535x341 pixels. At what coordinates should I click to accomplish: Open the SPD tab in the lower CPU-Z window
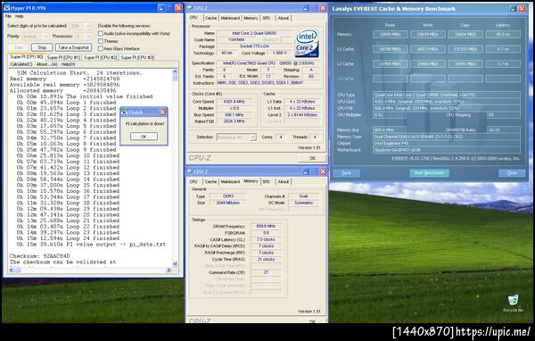pos(267,182)
